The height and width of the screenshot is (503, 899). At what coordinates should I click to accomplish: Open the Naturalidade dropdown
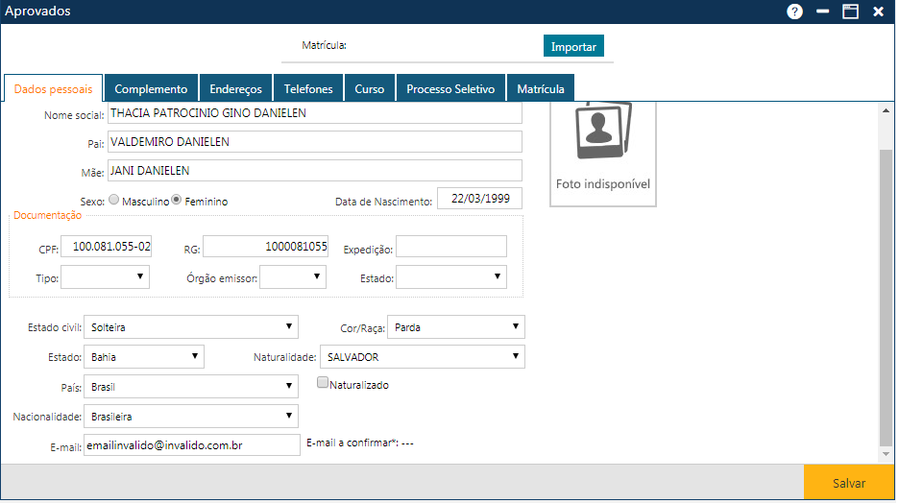click(422, 357)
